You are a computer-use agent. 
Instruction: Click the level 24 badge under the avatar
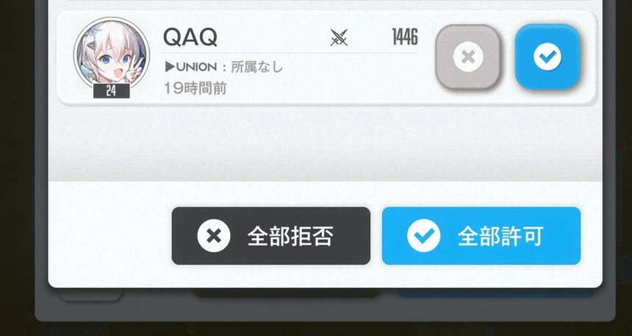[111, 91]
